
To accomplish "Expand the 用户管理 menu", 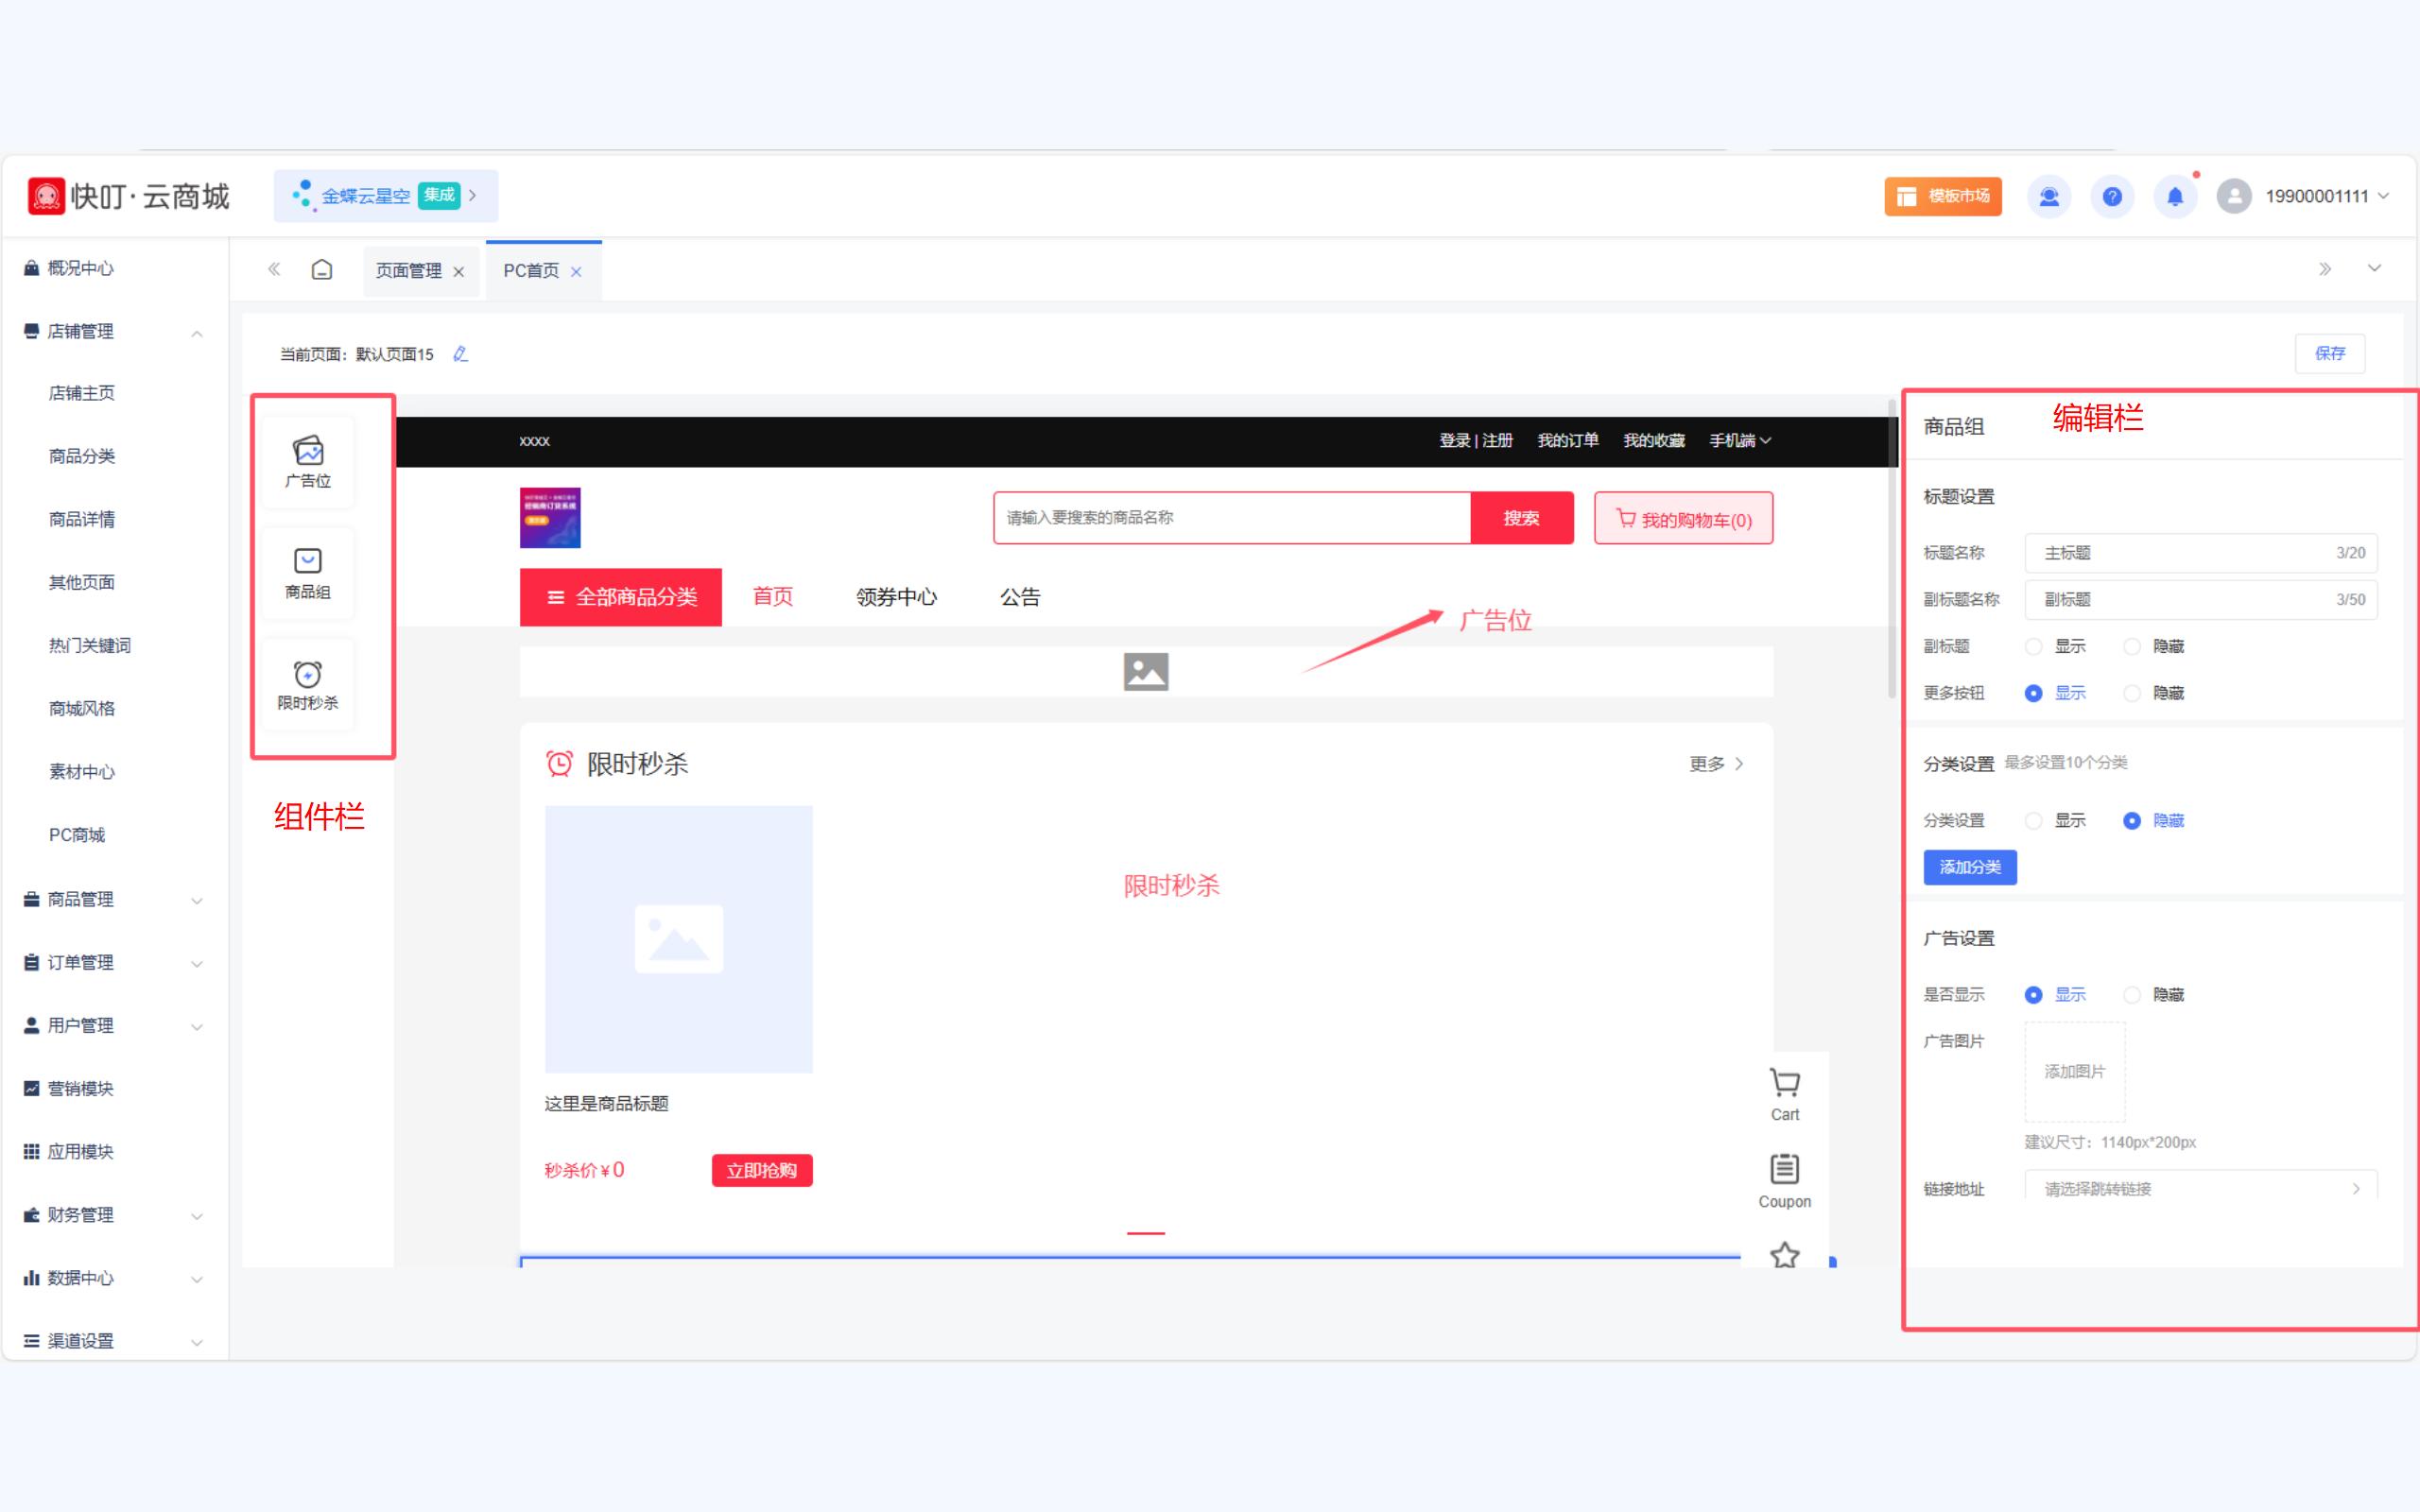I will coord(197,1027).
